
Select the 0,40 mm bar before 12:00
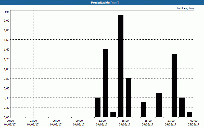click(x=98, y=107)
